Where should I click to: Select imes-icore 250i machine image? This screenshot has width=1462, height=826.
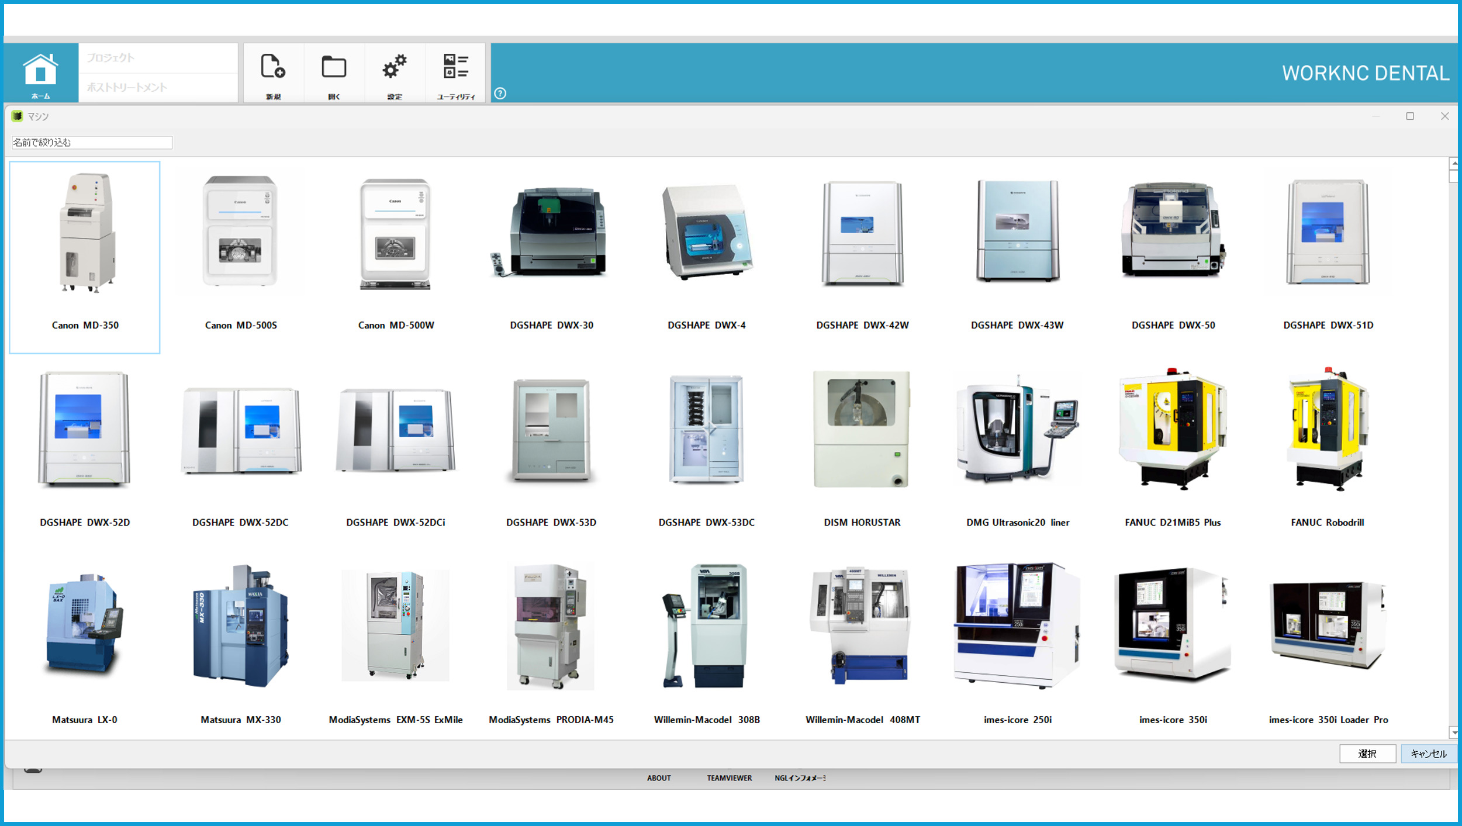(x=1017, y=626)
